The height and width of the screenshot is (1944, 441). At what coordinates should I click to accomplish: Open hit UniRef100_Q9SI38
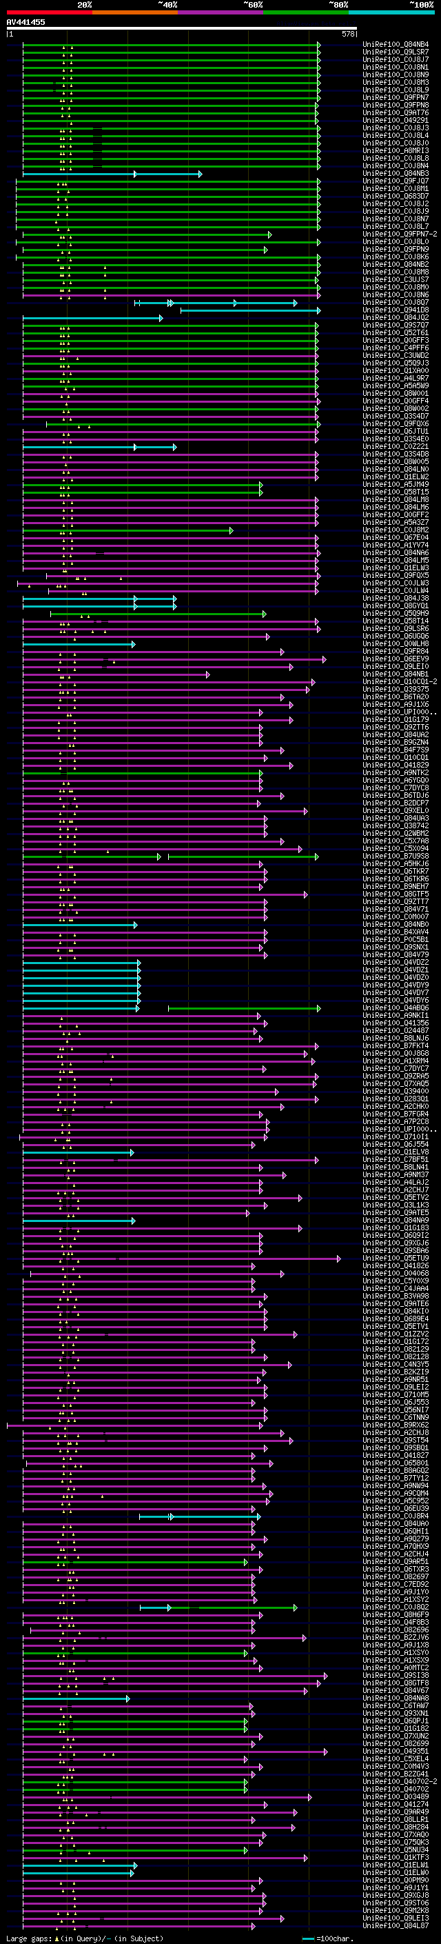pos(396,1675)
